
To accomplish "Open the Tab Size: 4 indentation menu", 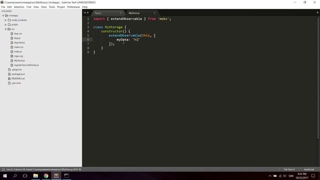I will pyautogui.click(x=289, y=169).
